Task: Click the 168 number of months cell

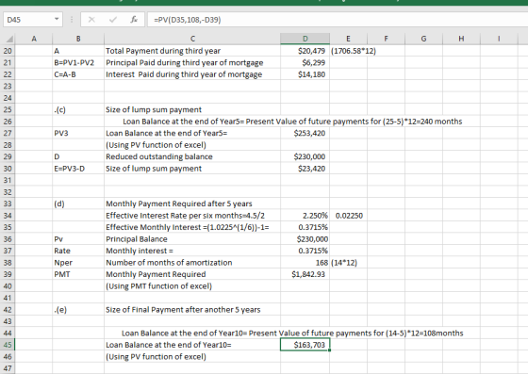Action: 305,263
